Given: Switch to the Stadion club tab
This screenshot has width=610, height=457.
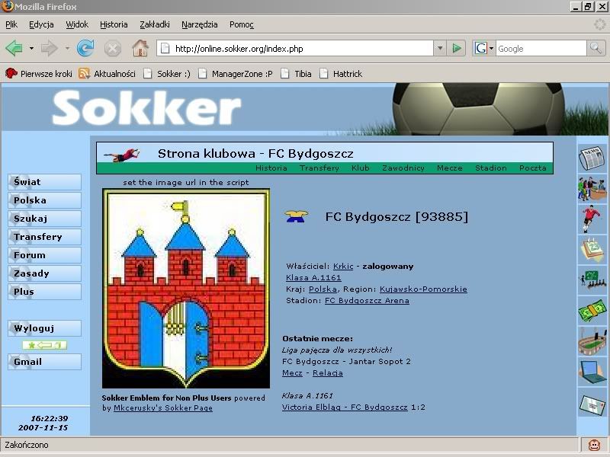Looking at the screenshot, I should pos(490,168).
